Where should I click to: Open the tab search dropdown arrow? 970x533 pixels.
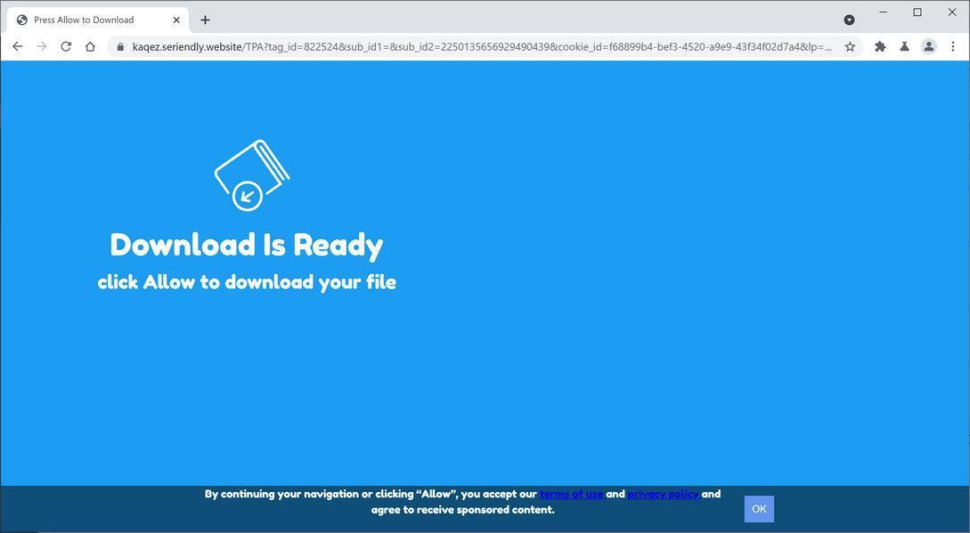coord(850,20)
